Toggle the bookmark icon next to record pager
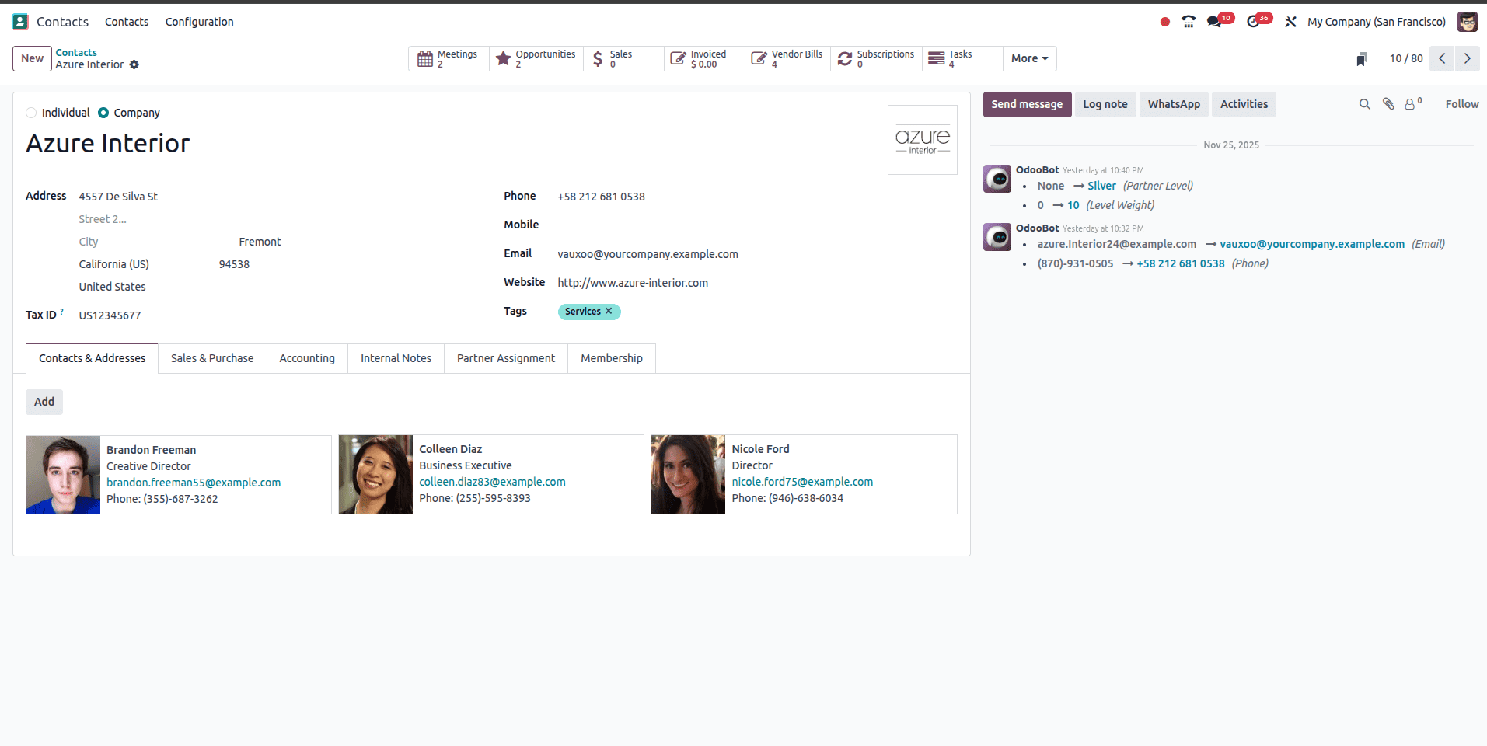Screen dimensions: 1487x746 [1361, 58]
